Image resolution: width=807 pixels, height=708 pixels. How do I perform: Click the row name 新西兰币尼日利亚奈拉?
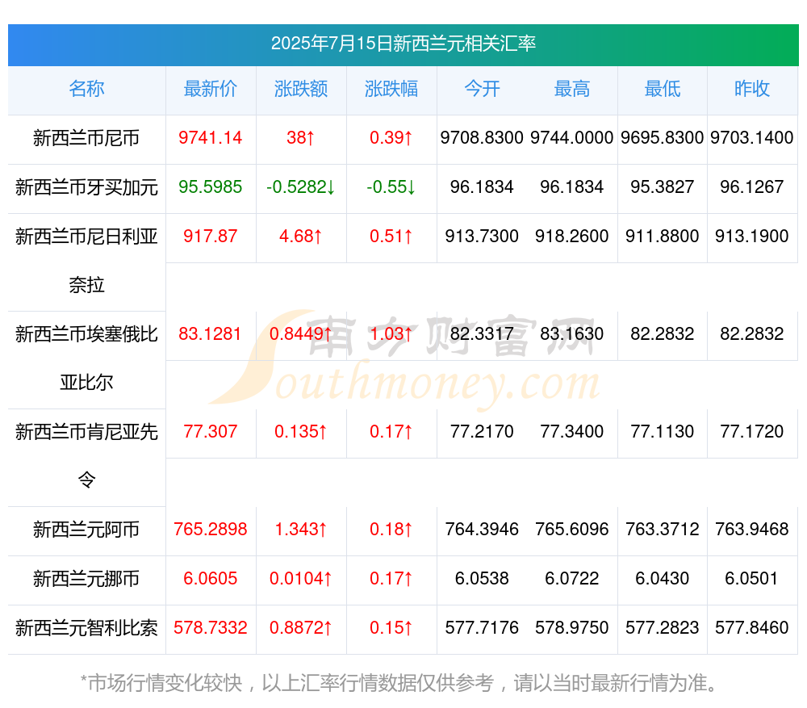click(86, 261)
